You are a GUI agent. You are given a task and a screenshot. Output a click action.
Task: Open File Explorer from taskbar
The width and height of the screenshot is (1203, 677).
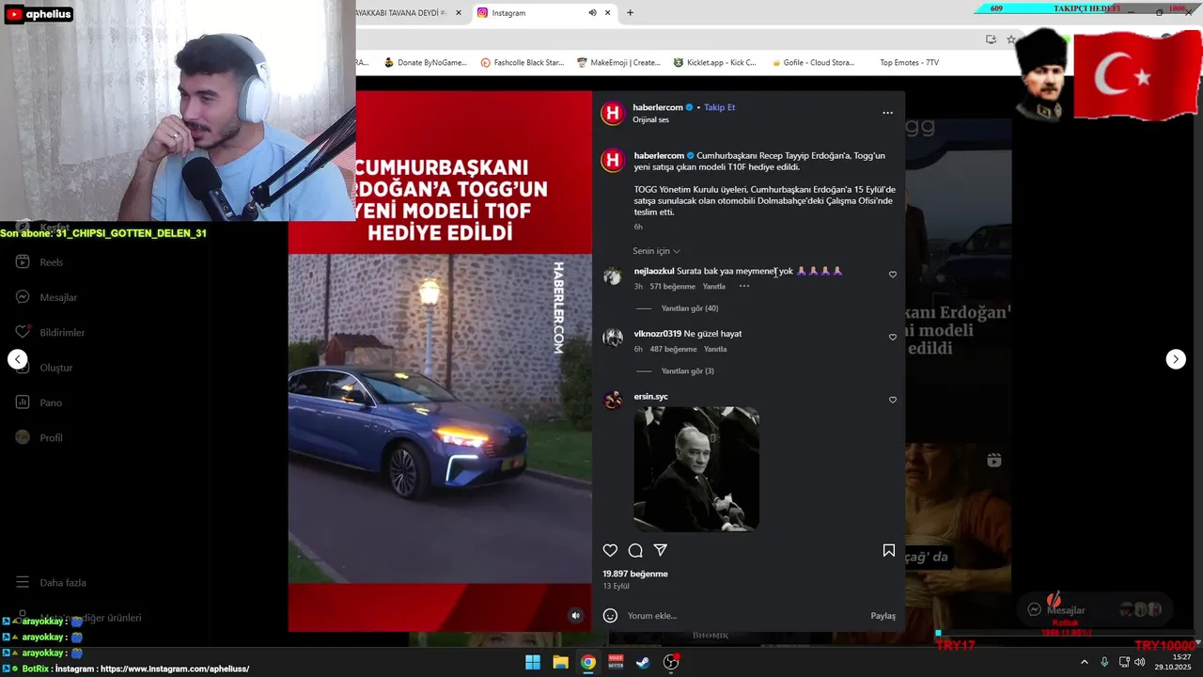pyautogui.click(x=560, y=662)
